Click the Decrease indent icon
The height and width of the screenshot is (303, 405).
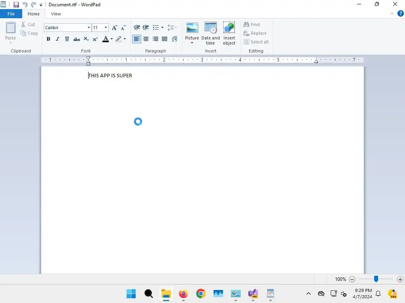coord(136,27)
